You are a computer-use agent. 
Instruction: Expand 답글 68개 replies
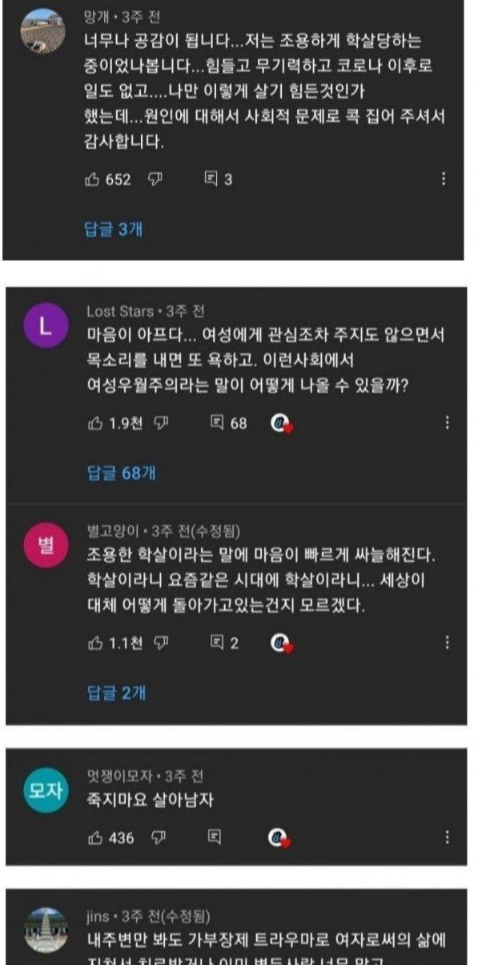pyautogui.click(x=122, y=473)
